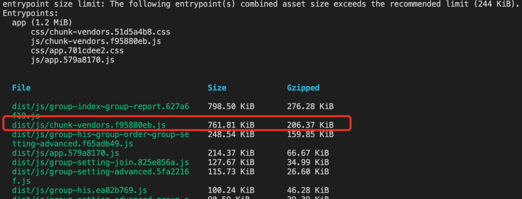Viewport: 522px width, 199px height.
Task: Click the 127.67 KiB size value
Action: [231, 162]
